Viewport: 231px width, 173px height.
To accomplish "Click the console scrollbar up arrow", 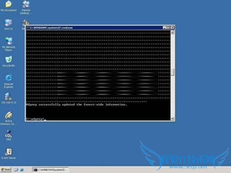I will [x=172, y=32].
